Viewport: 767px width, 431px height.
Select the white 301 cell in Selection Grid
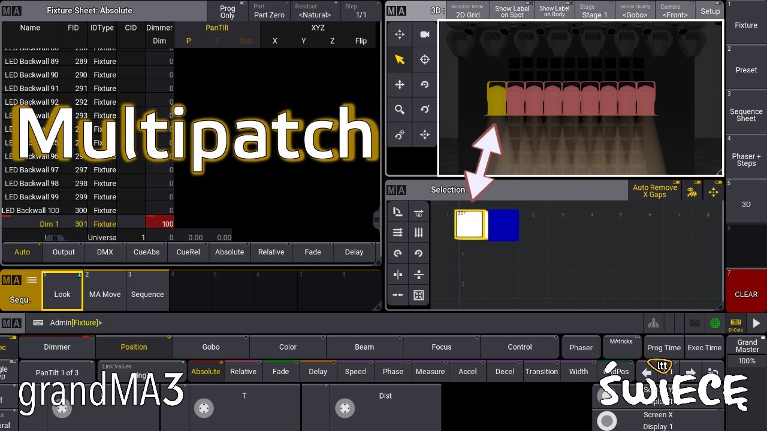pyautogui.click(x=472, y=224)
